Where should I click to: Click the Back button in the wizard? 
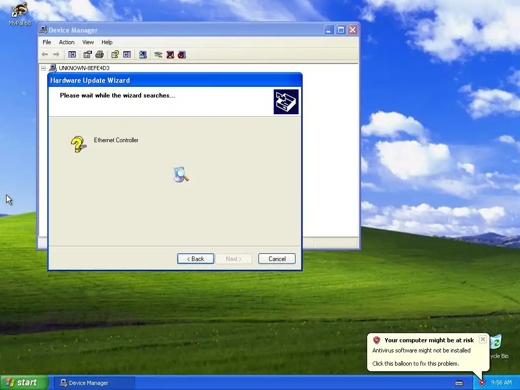coord(196,259)
